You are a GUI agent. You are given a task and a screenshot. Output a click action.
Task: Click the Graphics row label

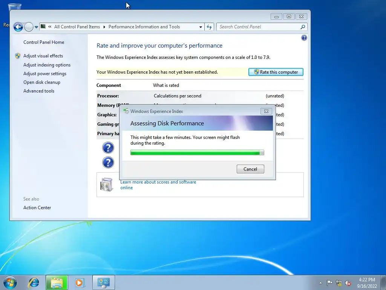pyautogui.click(x=107, y=115)
